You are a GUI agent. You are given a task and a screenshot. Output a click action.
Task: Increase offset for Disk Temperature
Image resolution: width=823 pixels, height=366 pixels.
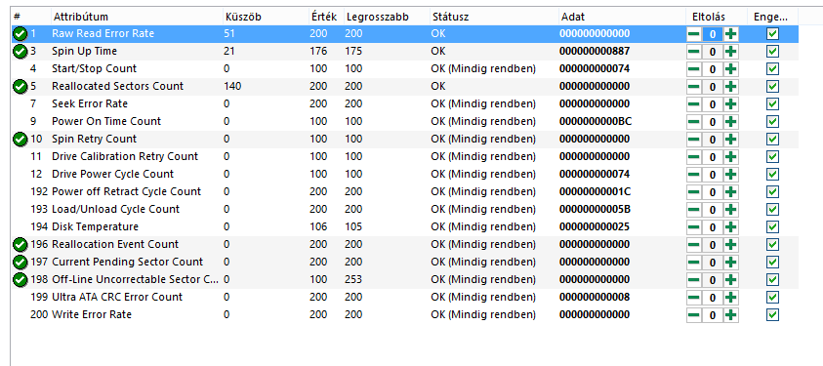click(730, 227)
